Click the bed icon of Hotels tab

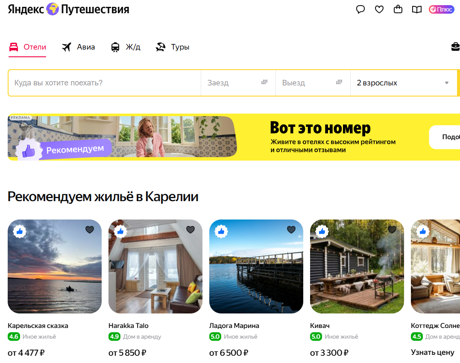point(14,47)
